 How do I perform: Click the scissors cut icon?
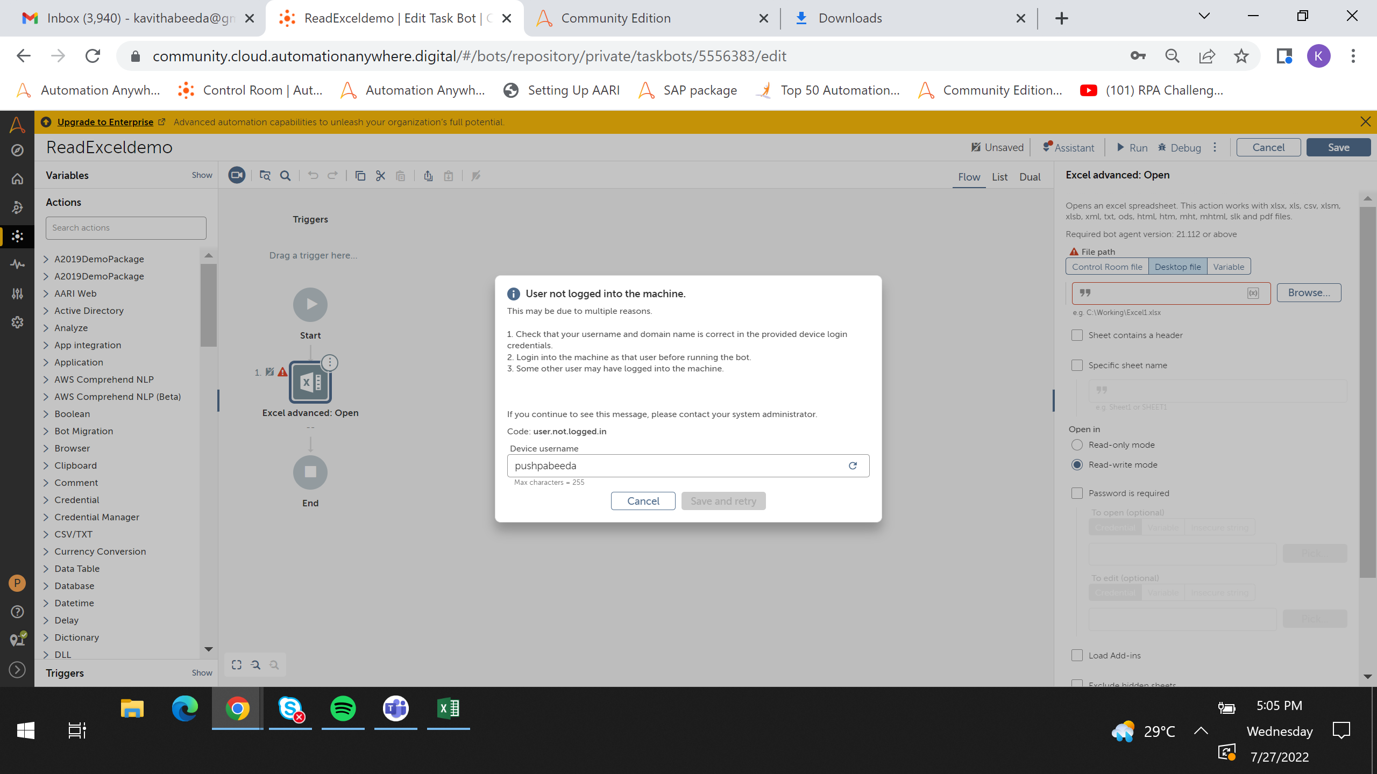[x=381, y=176]
